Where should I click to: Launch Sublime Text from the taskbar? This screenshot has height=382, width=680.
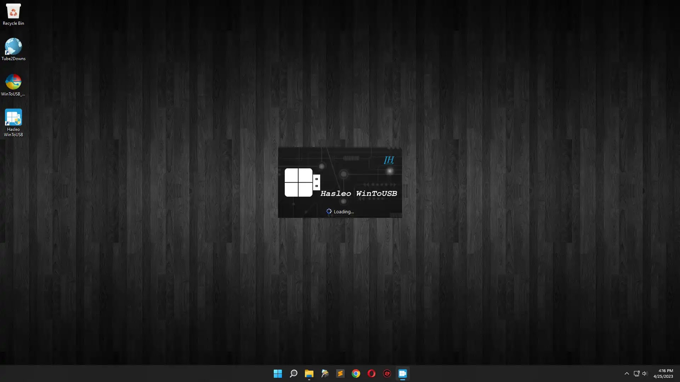(340, 374)
